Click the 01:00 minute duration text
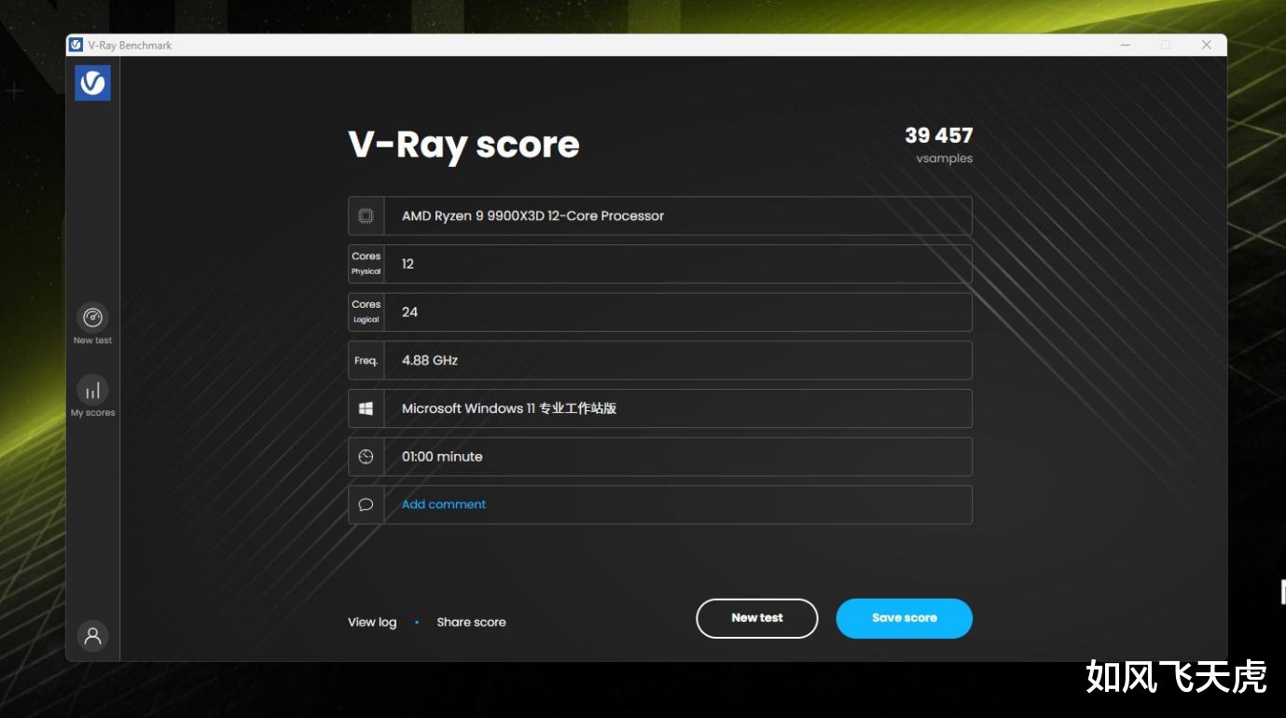Viewport: 1286px width, 718px height. tap(442, 457)
